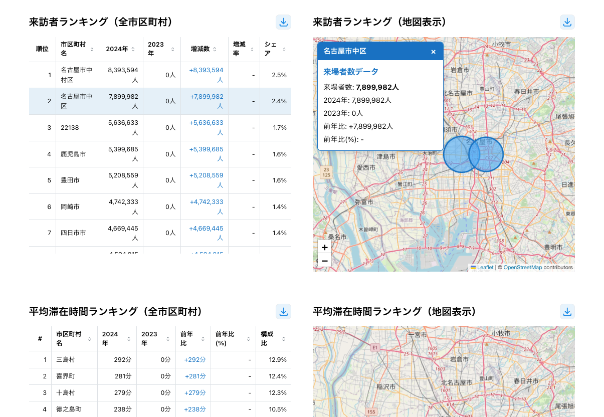
Task: Click the +8,393,594人 change value
Action: (207, 75)
